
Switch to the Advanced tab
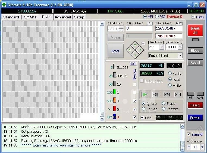[63, 17]
